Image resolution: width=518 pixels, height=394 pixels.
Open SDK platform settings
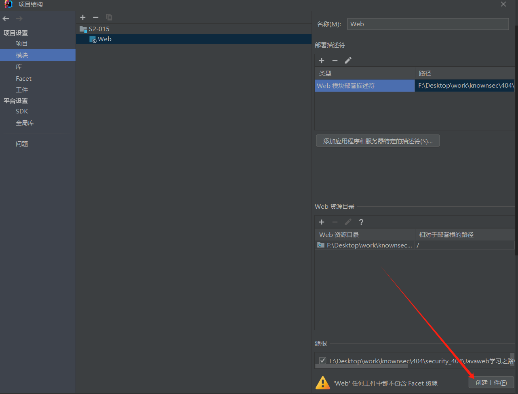click(22, 111)
